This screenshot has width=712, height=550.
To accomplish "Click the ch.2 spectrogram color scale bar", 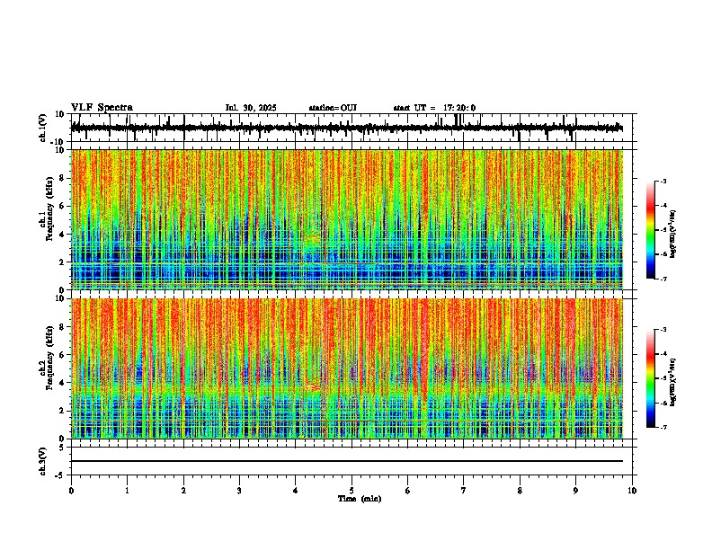I will coord(651,378).
